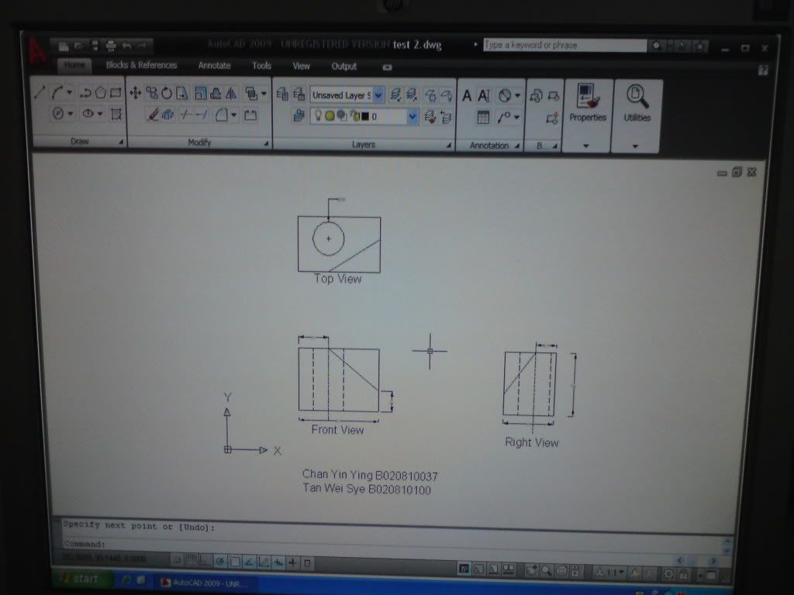Insert a Table from Annotation panel
This screenshot has height=595, width=794.
point(483,118)
